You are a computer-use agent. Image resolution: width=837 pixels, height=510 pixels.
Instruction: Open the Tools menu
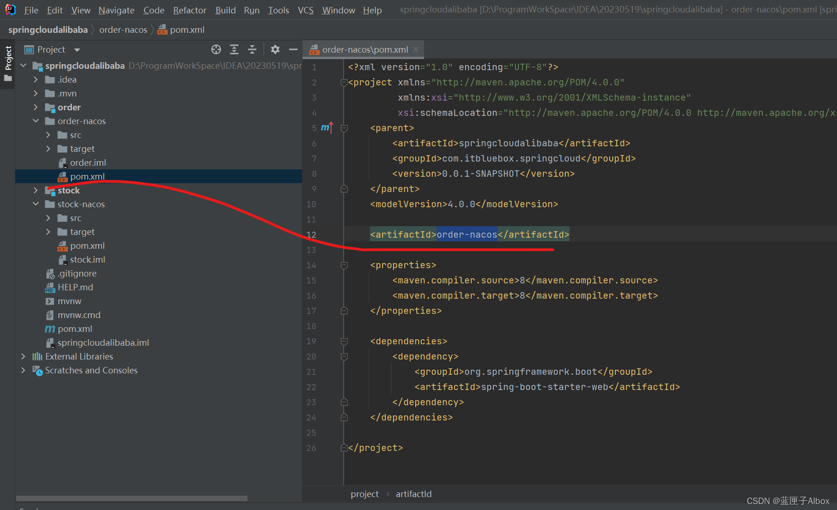point(279,10)
